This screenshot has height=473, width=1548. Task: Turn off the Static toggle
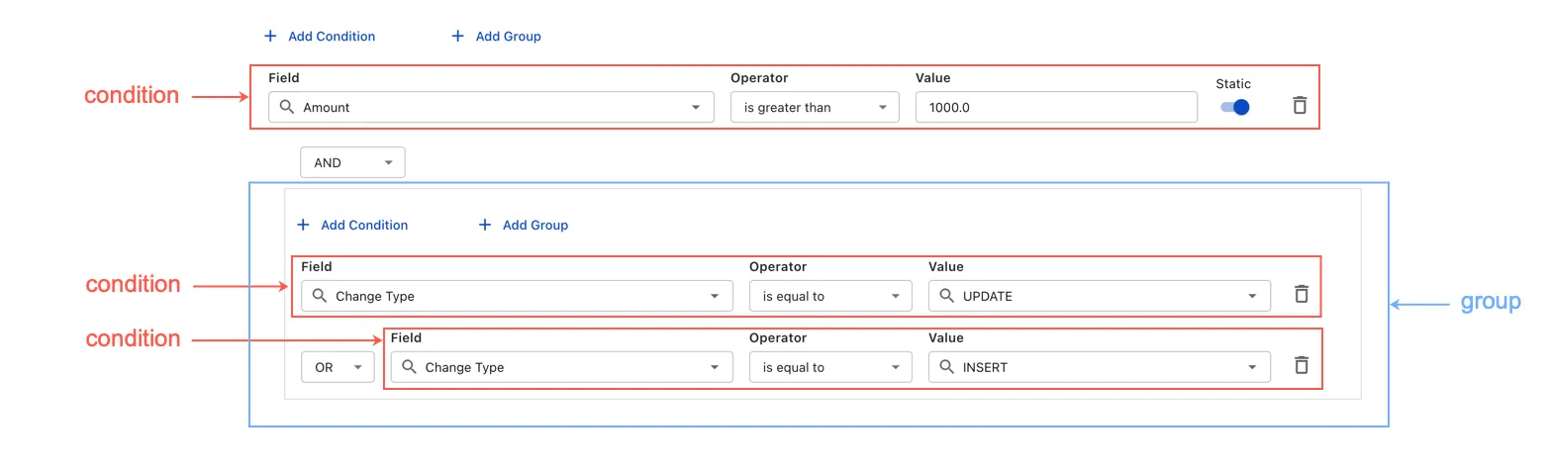[1234, 107]
